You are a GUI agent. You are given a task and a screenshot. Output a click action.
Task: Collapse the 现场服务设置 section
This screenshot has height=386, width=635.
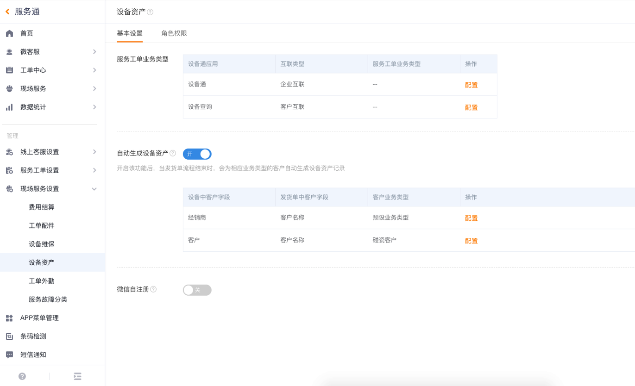tap(94, 189)
